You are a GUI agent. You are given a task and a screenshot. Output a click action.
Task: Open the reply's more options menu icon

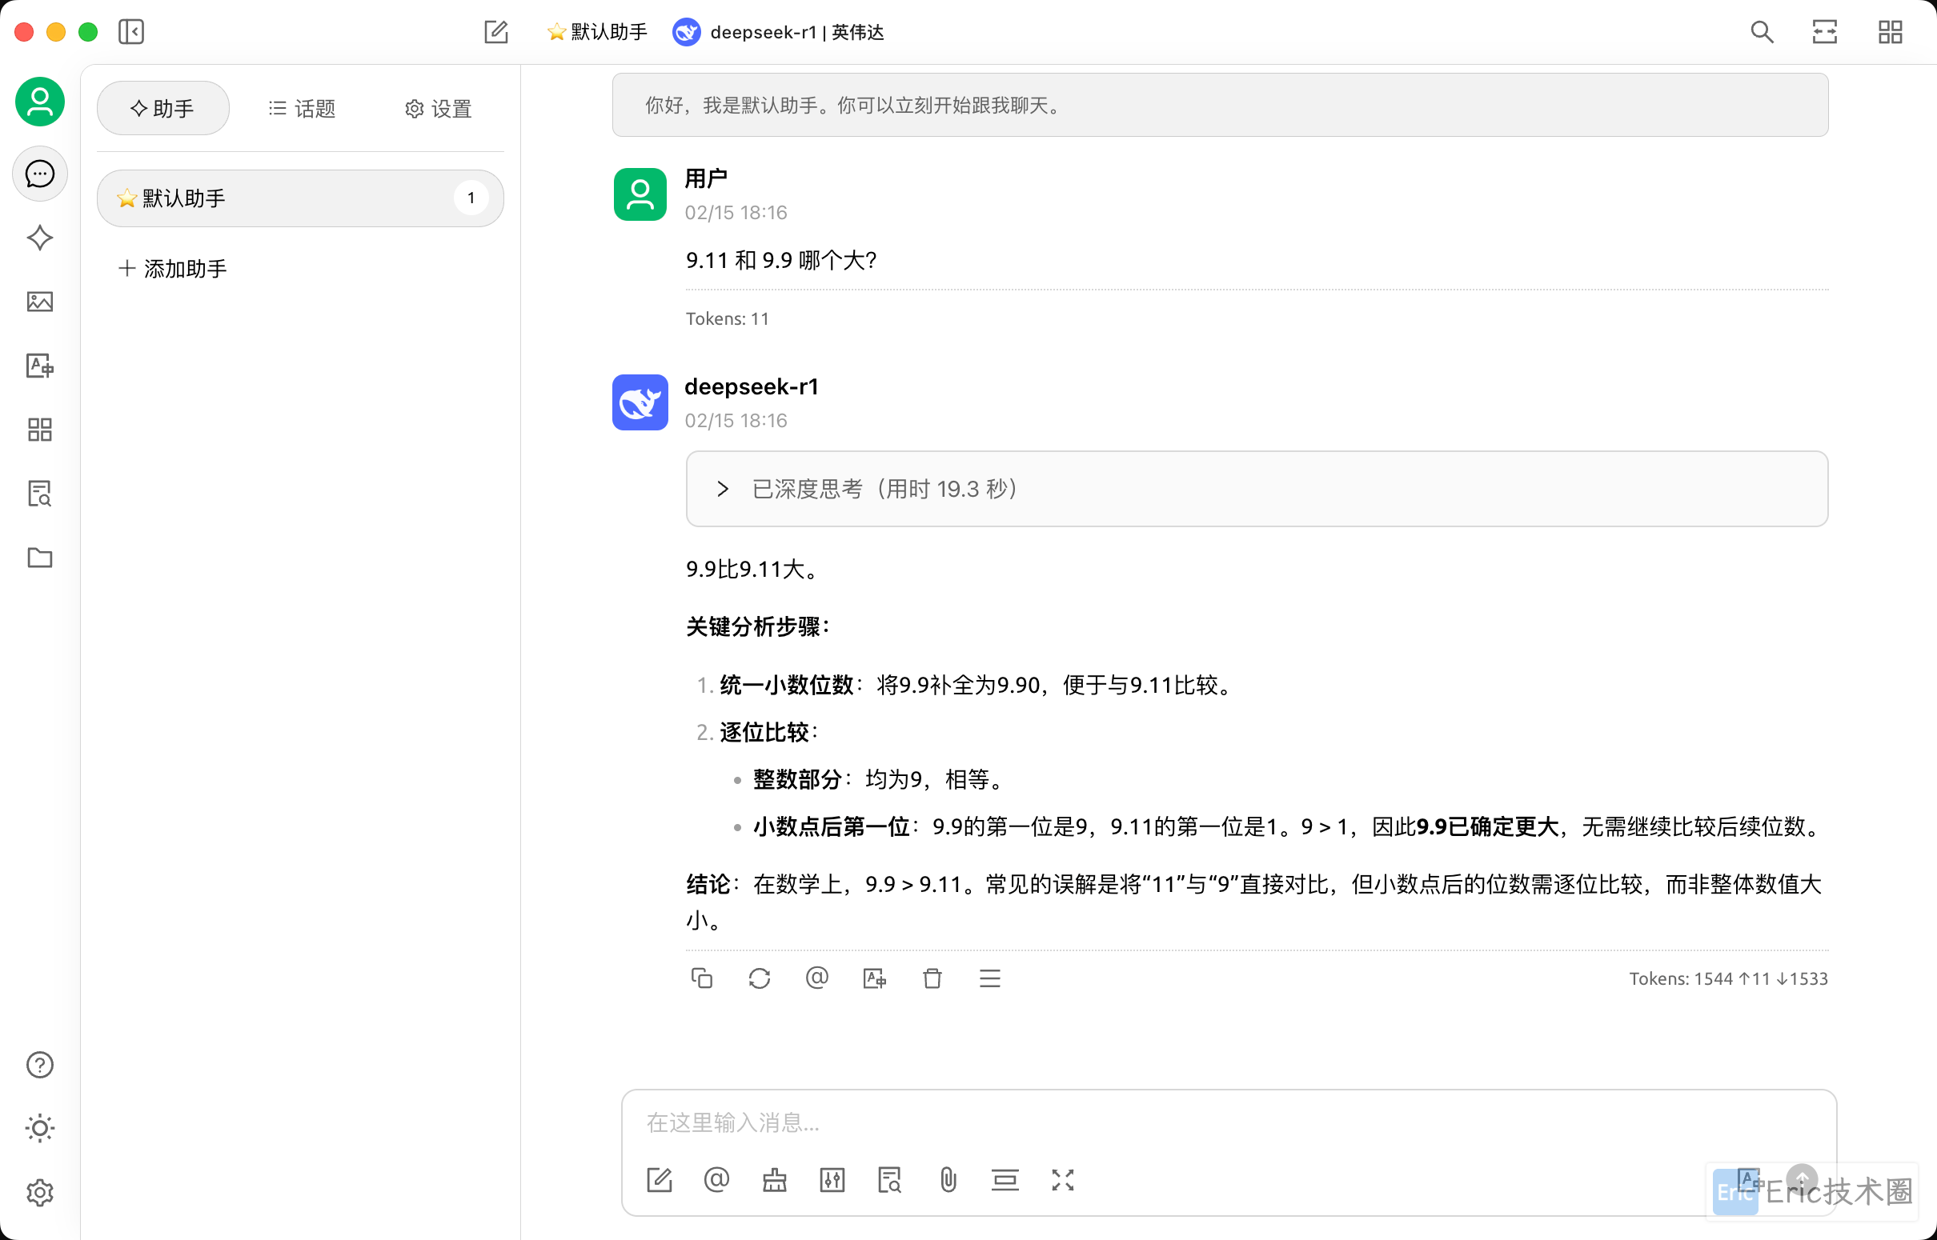[990, 978]
